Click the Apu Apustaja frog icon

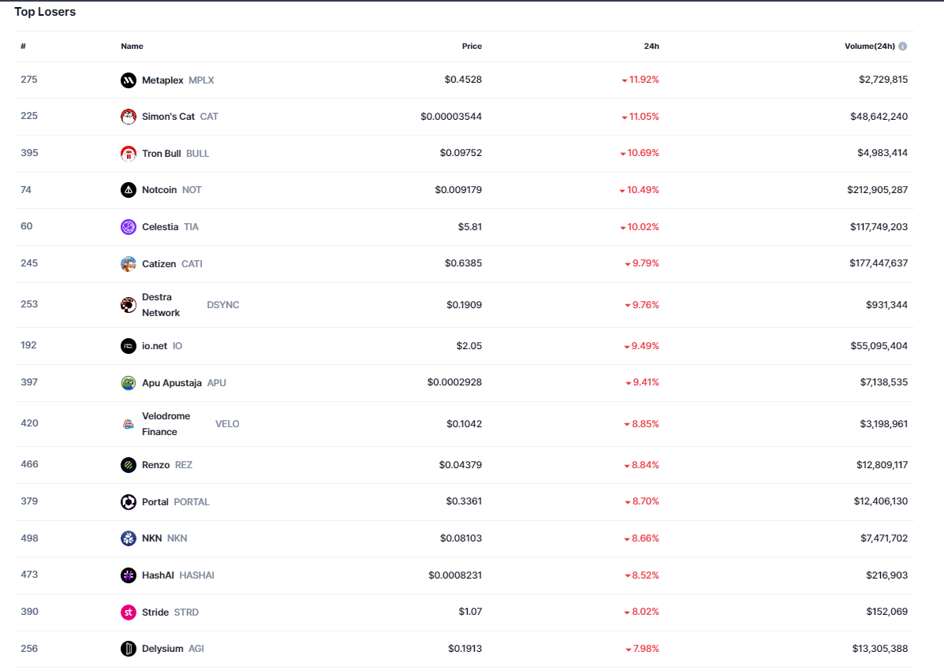(x=129, y=383)
